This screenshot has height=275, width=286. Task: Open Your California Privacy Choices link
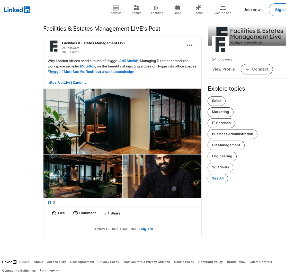pos(146,262)
